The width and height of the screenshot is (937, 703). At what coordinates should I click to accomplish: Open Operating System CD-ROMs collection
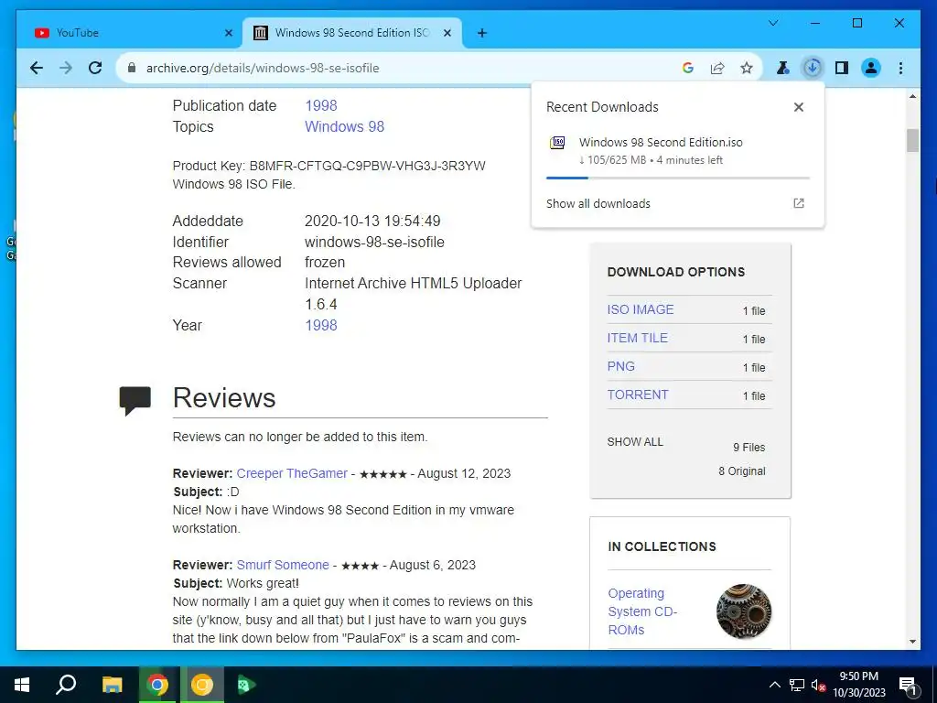[642, 611]
